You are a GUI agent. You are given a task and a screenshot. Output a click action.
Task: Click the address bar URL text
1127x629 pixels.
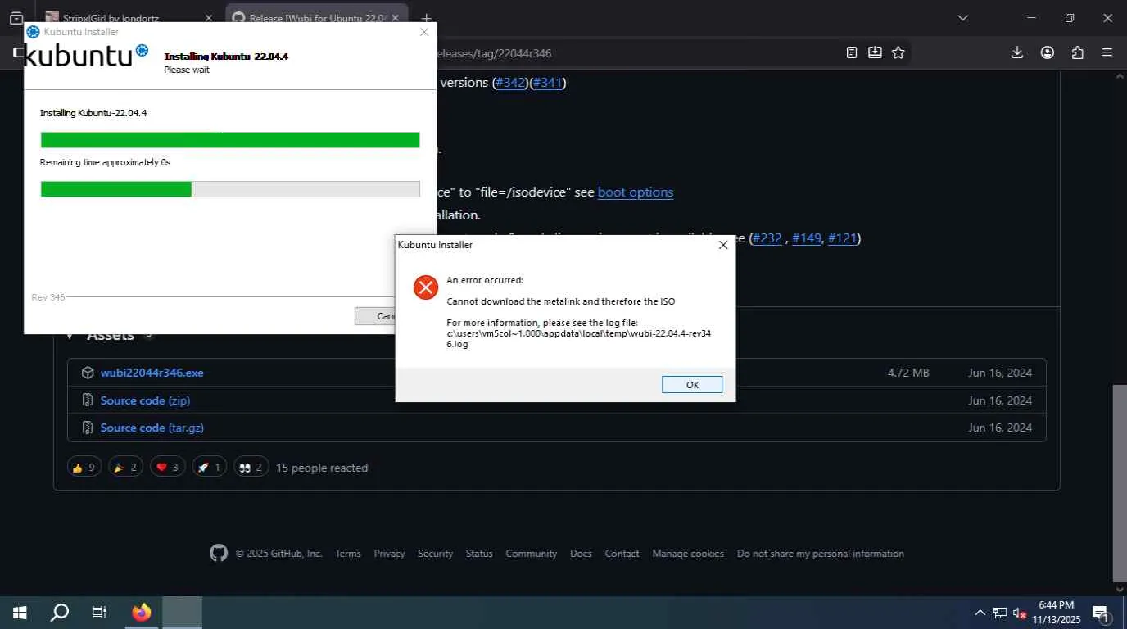coord(493,53)
